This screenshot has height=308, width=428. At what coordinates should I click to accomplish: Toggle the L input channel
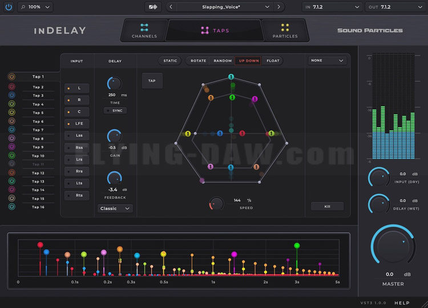coord(76,88)
